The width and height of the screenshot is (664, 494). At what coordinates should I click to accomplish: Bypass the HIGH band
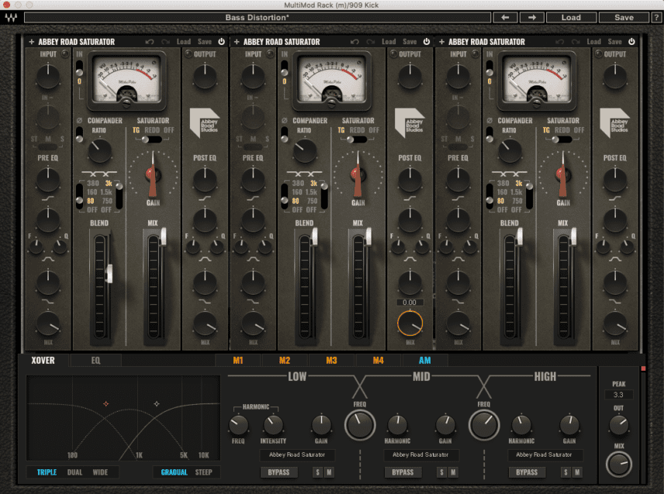coord(527,472)
